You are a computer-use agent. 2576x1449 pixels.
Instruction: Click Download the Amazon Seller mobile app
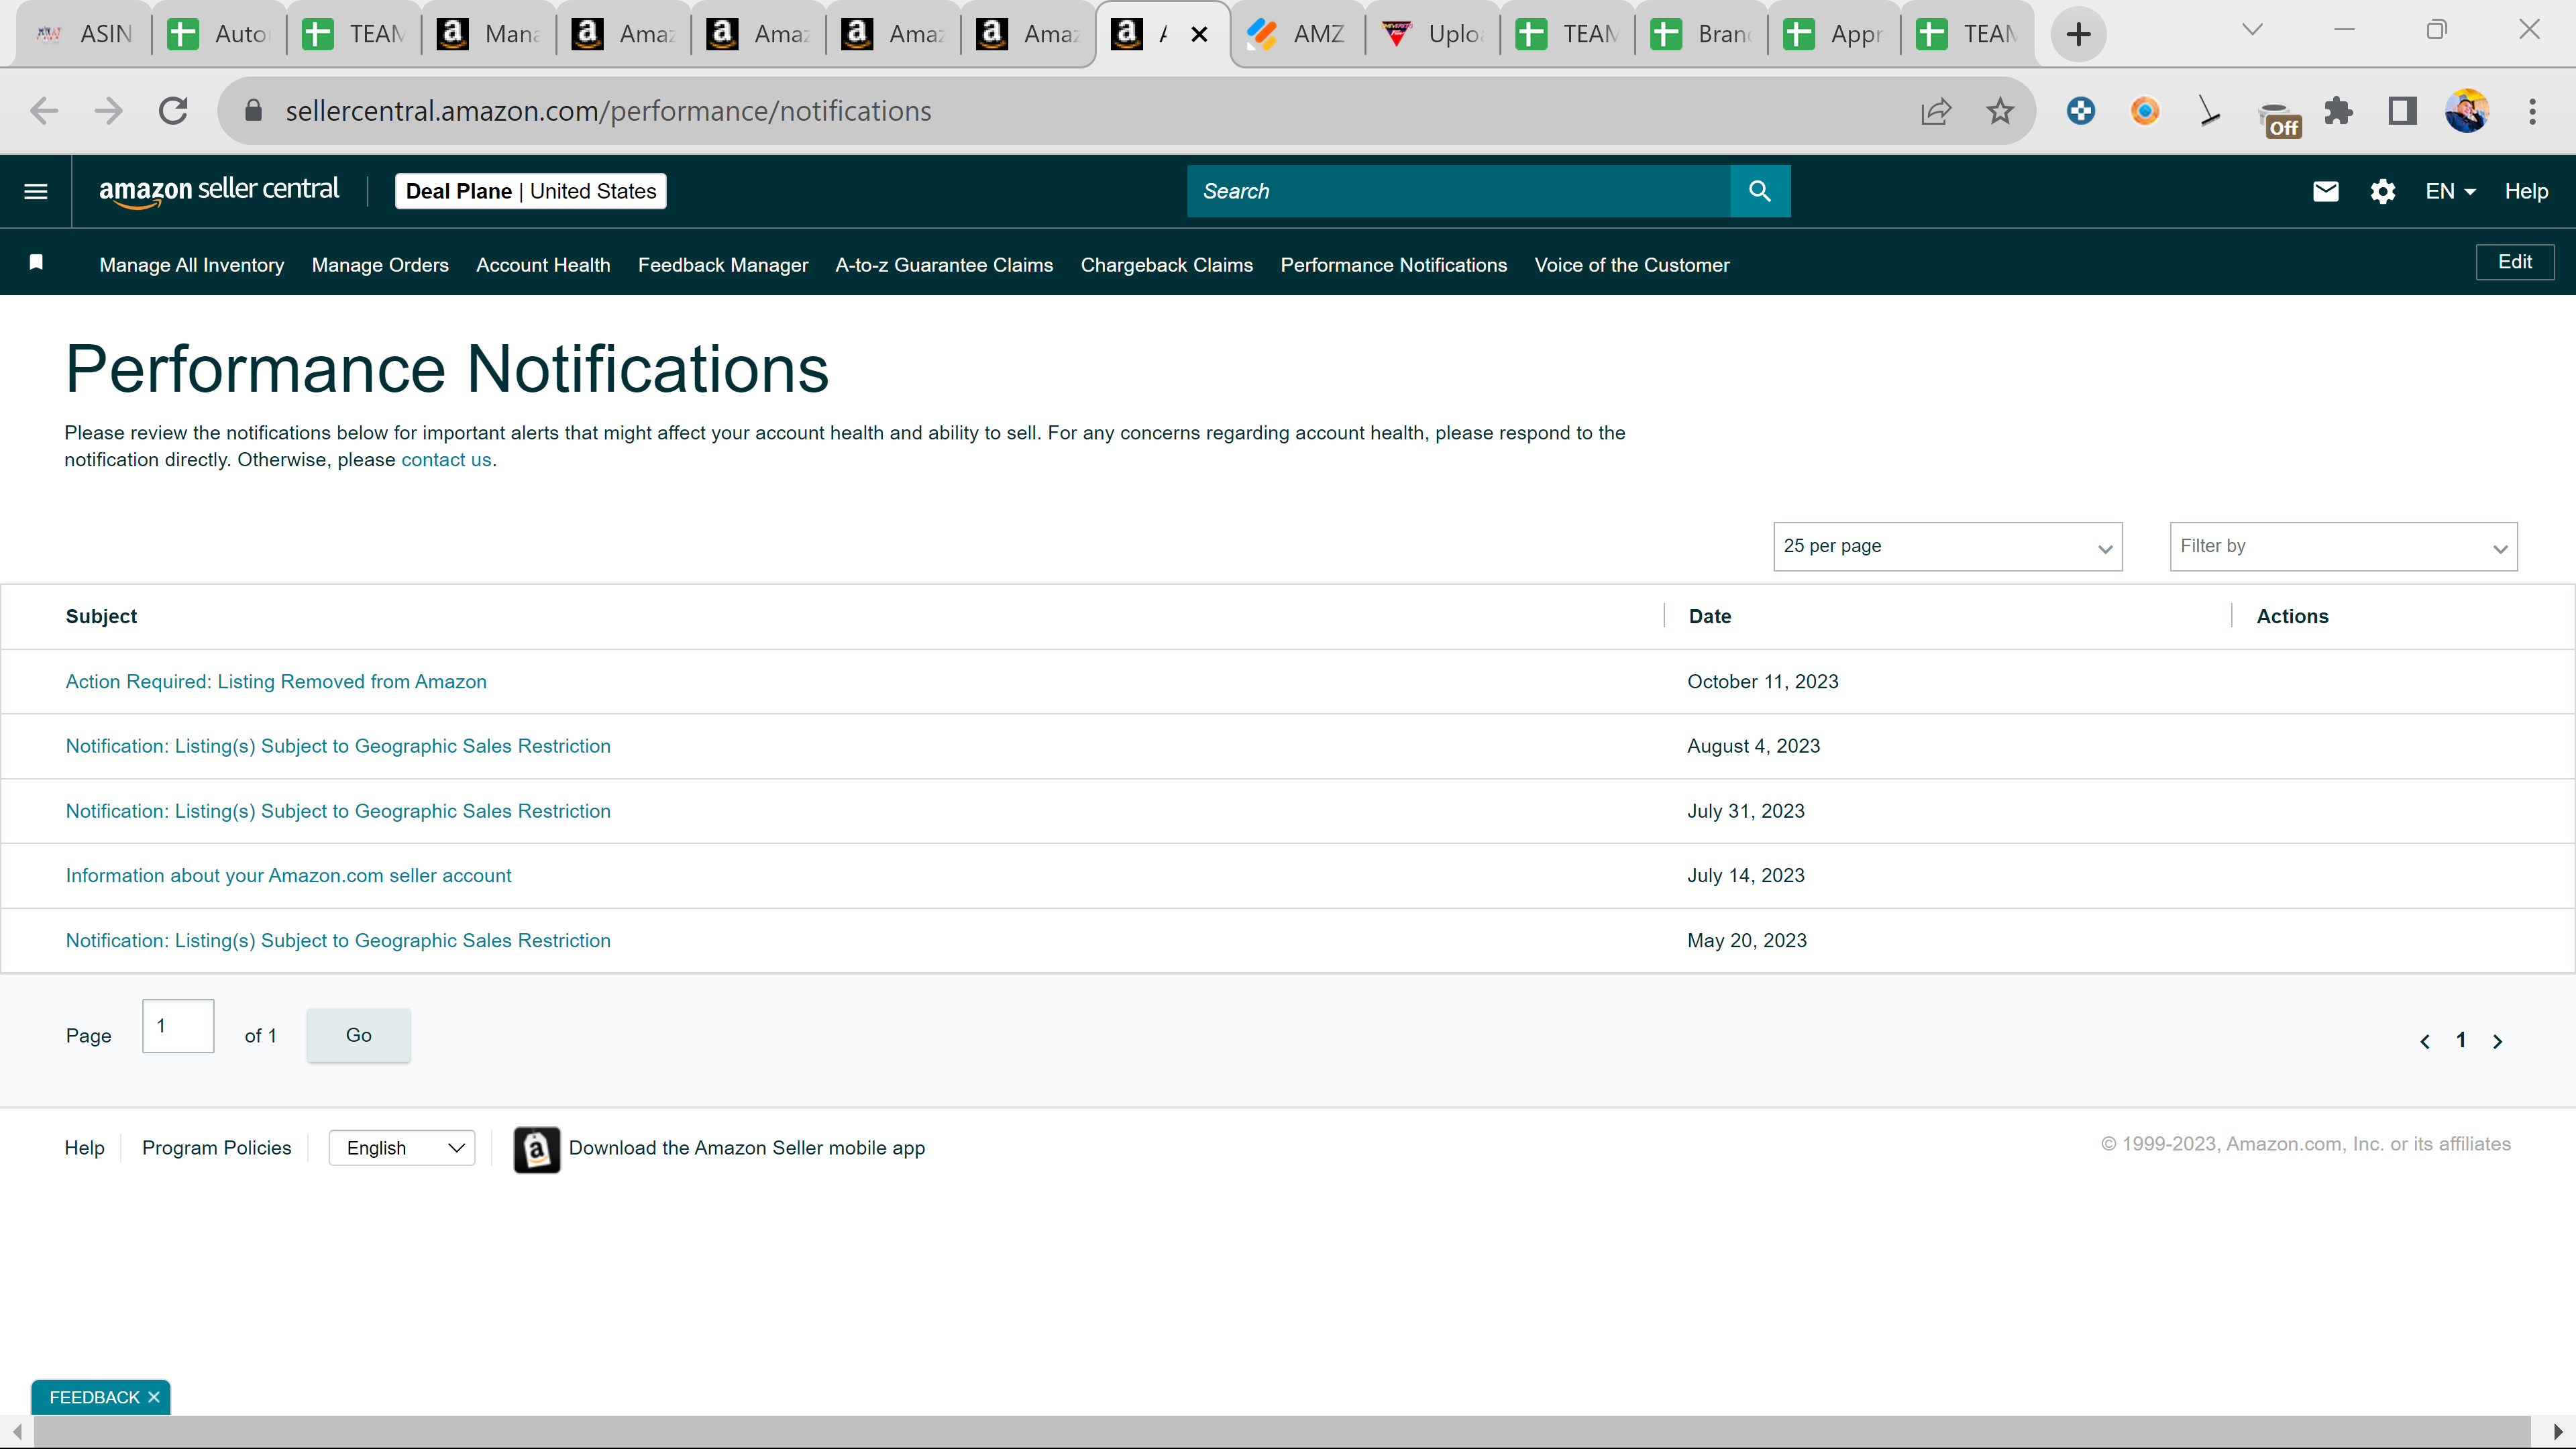pos(747,1148)
